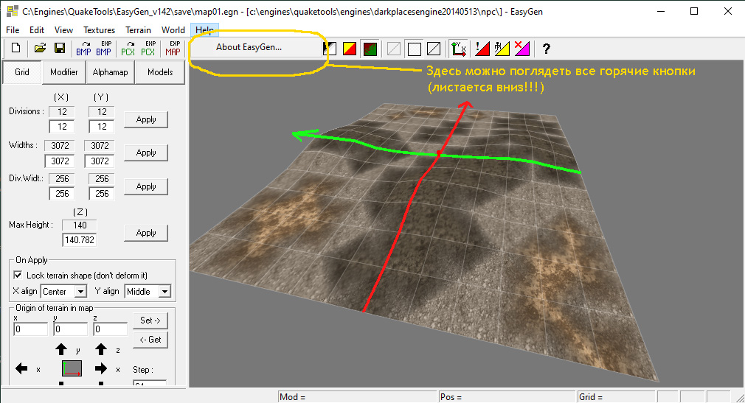Open the Edit menu
The height and width of the screenshot is (403, 745).
point(37,30)
